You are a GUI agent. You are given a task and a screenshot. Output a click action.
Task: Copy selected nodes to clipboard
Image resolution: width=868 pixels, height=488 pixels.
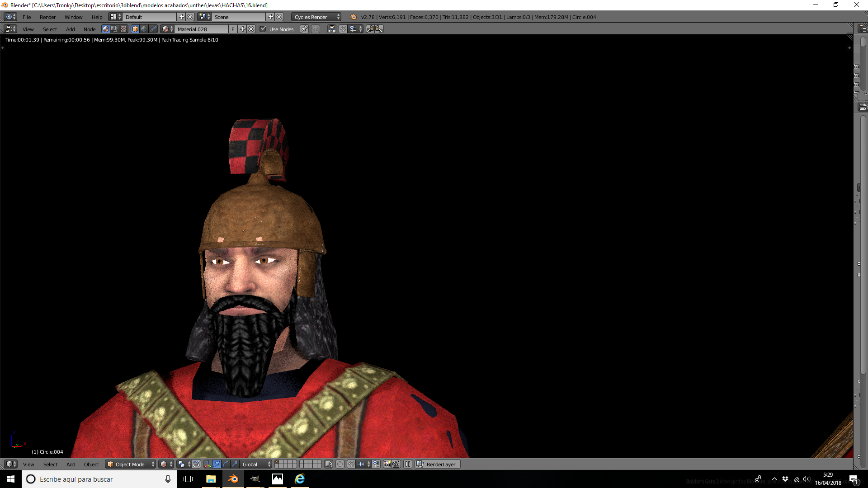[x=370, y=29]
